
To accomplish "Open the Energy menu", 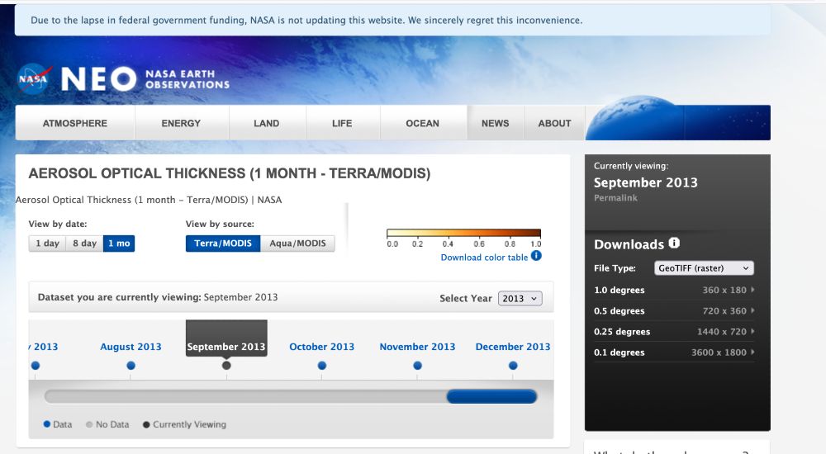I will pyautogui.click(x=181, y=123).
